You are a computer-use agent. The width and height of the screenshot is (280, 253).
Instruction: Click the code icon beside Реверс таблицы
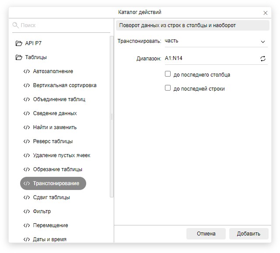(x=27, y=141)
